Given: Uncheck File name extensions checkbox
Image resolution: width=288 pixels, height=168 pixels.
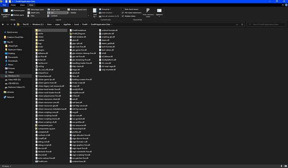Looking at the screenshot, I should [123, 13].
